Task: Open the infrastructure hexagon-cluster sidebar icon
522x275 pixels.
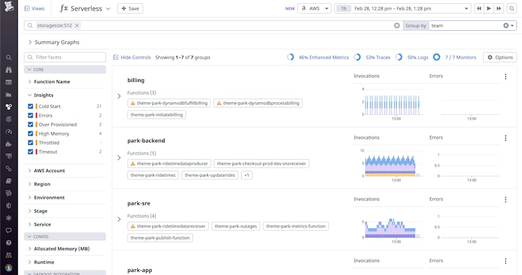Action: tap(9, 107)
